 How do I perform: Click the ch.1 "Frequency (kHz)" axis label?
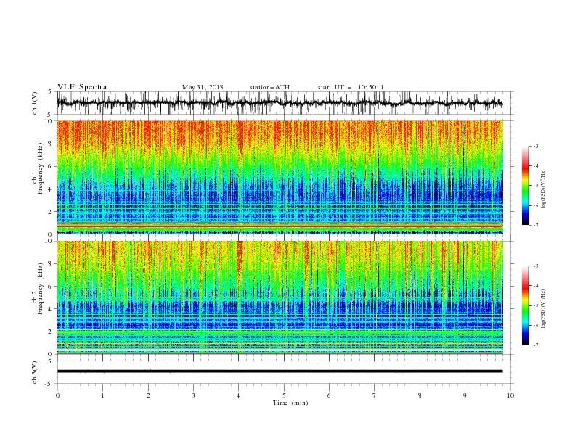click(40, 167)
